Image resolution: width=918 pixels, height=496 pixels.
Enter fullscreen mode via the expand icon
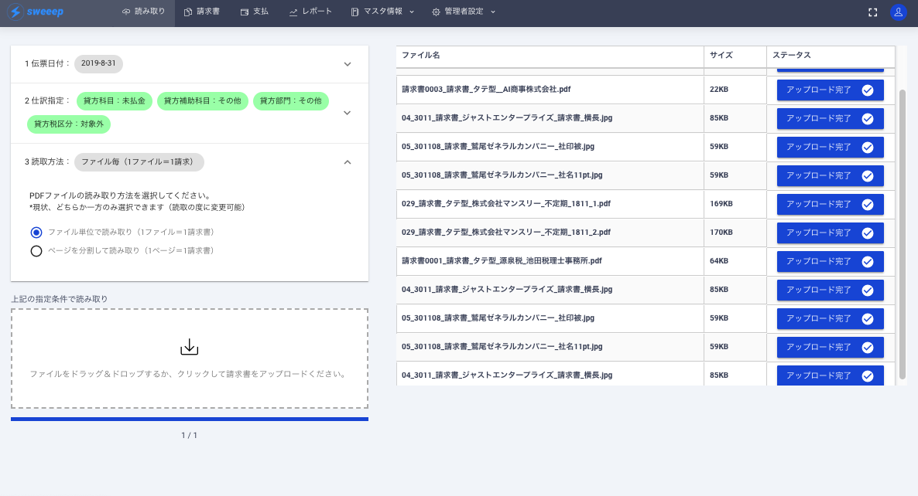(873, 12)
